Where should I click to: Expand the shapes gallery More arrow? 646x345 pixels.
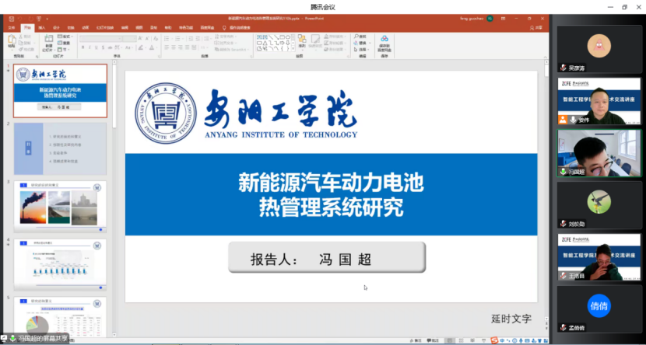293,49
